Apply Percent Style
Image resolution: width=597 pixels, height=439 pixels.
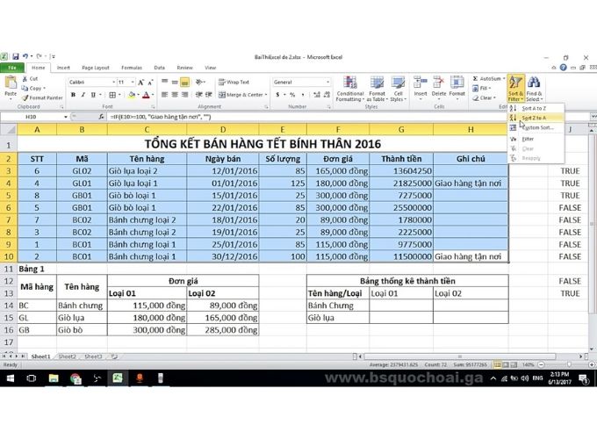click(x=292, y=95)
